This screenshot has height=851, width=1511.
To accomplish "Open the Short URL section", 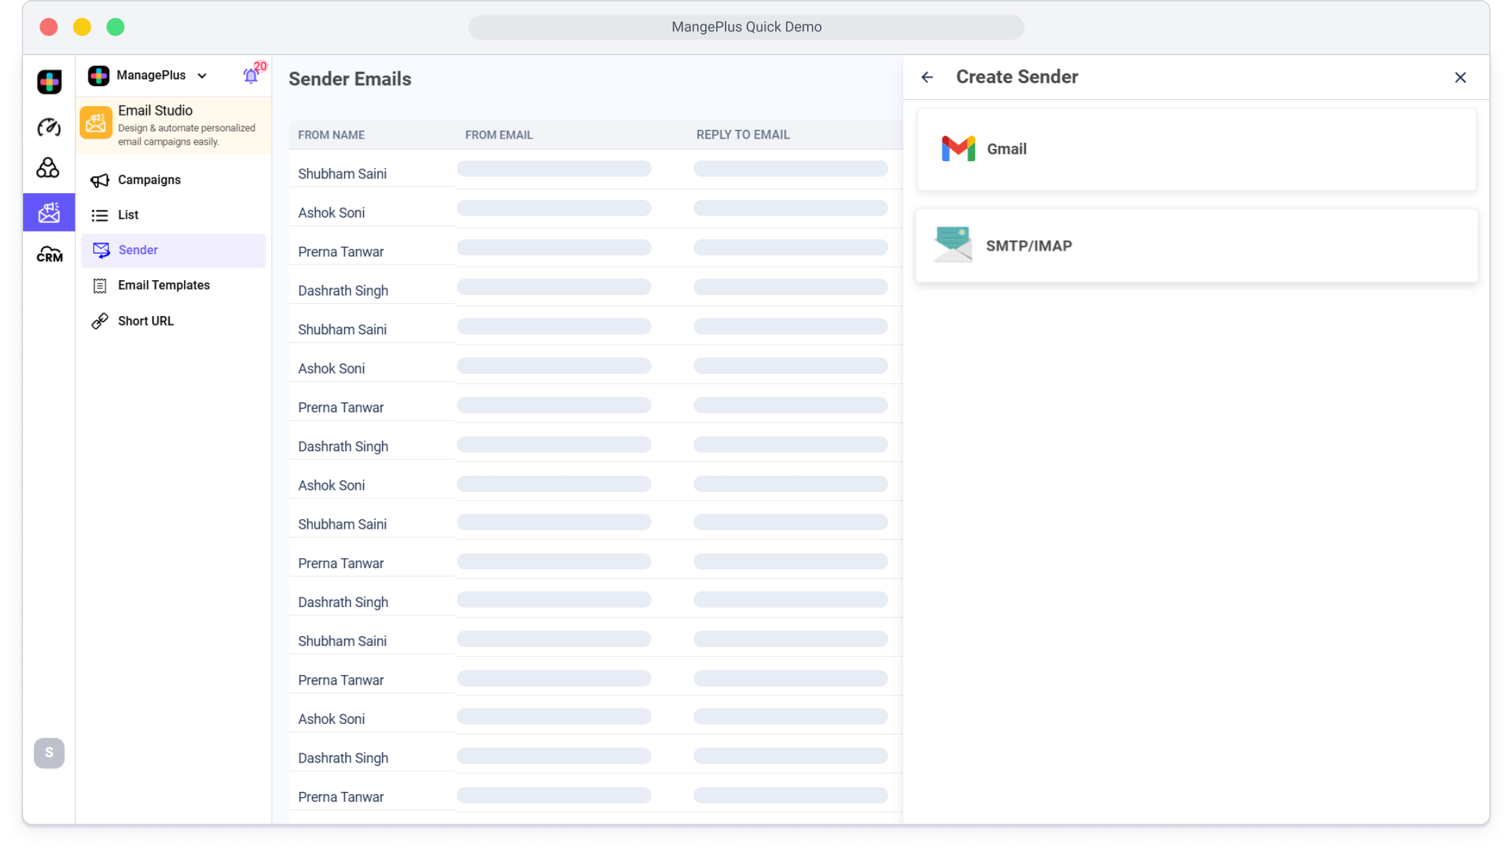I will (x=146, y=321).
